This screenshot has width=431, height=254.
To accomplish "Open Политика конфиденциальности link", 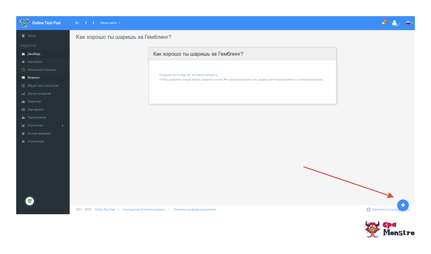I will tap(194, 210).
